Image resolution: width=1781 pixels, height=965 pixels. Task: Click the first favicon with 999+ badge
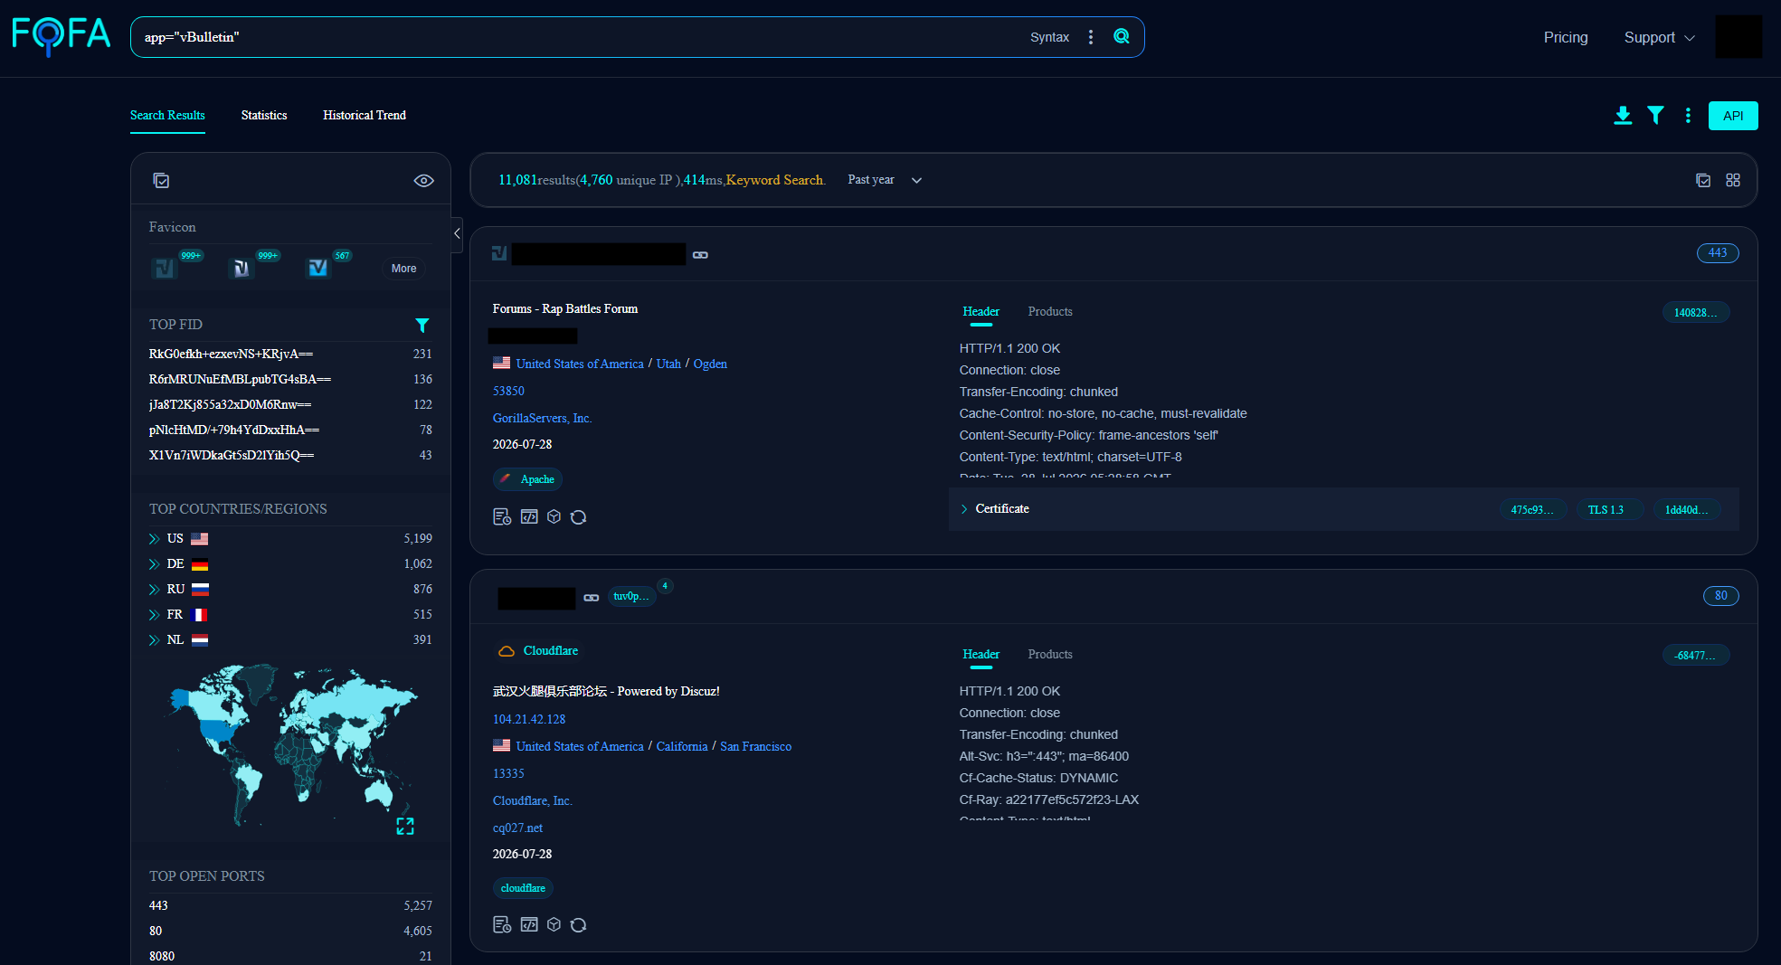tap(165, 269)
